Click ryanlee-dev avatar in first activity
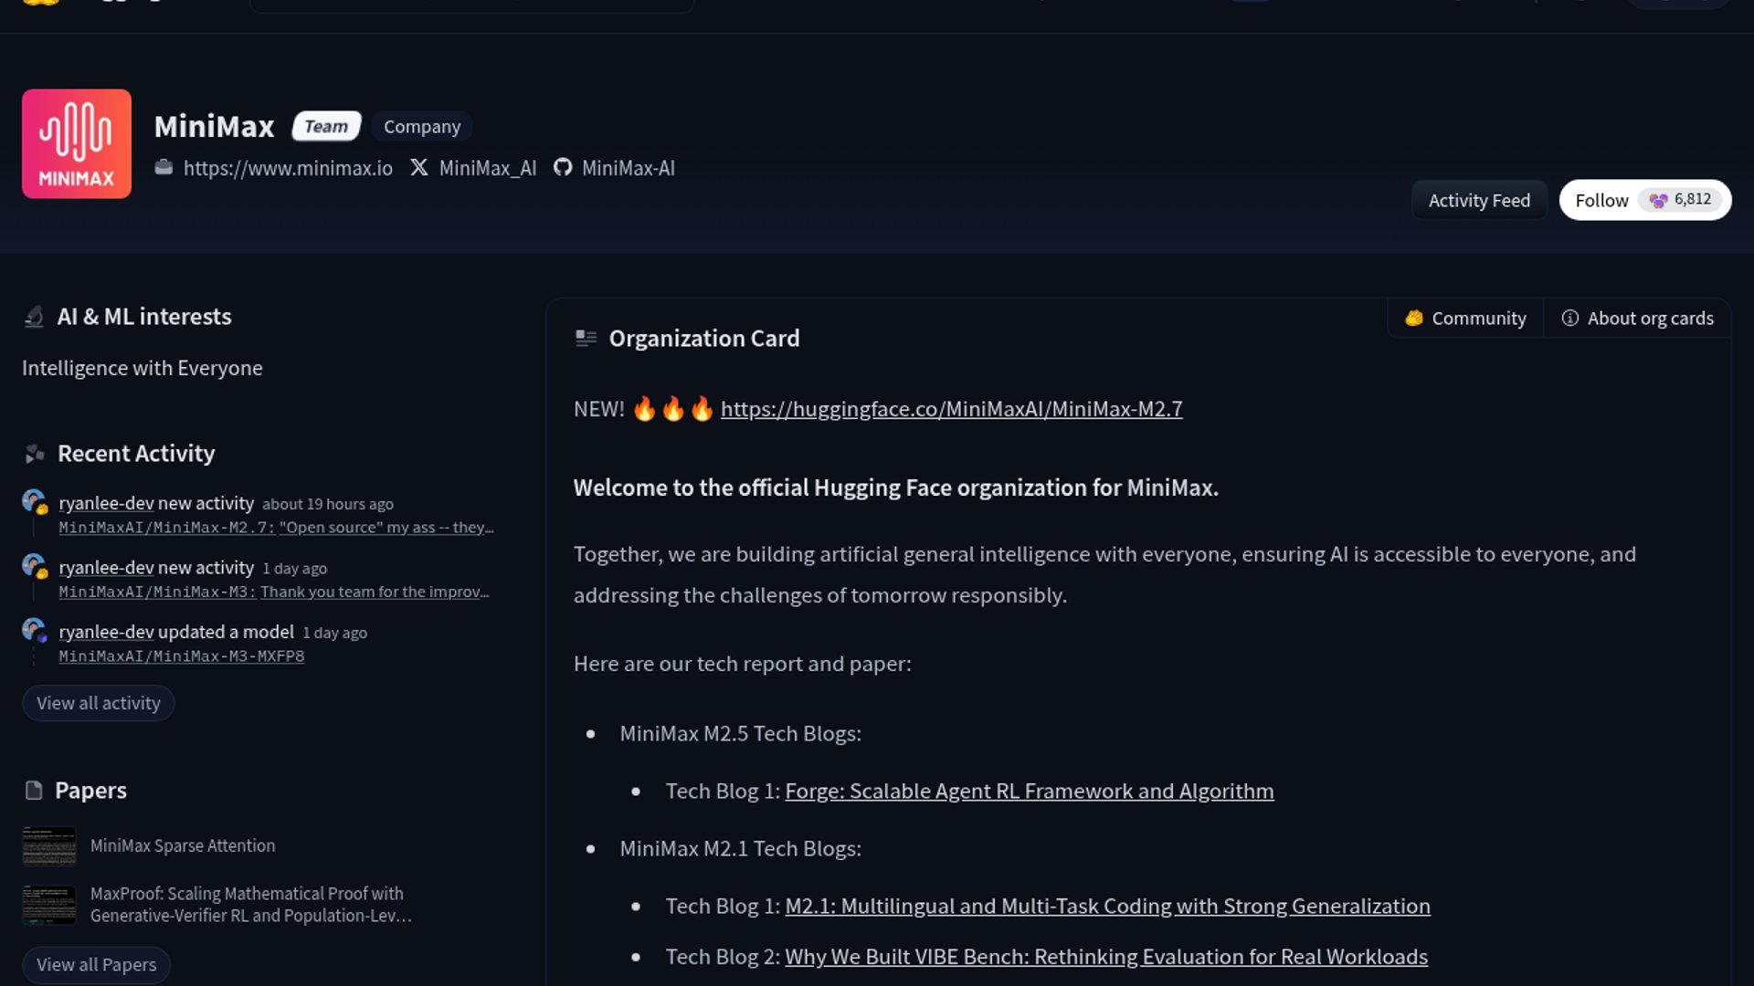The image size is (1754, 986). 35,501
